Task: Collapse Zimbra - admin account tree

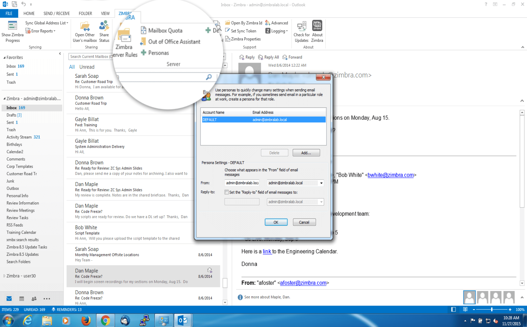Action: (5, 99)
